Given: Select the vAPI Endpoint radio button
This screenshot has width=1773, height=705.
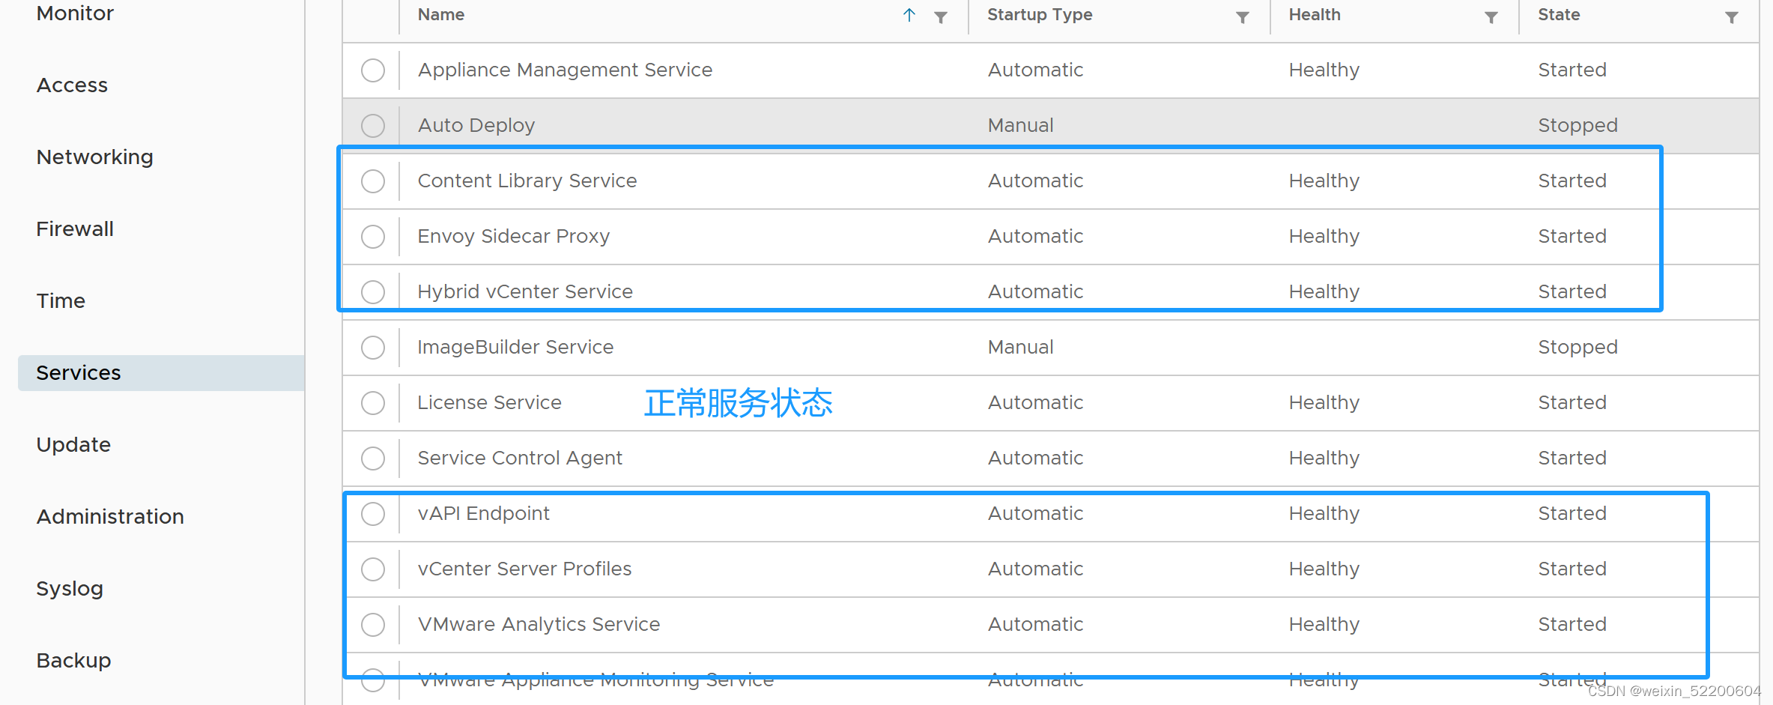Looking at the screenshot, I should tap(373, 514).
